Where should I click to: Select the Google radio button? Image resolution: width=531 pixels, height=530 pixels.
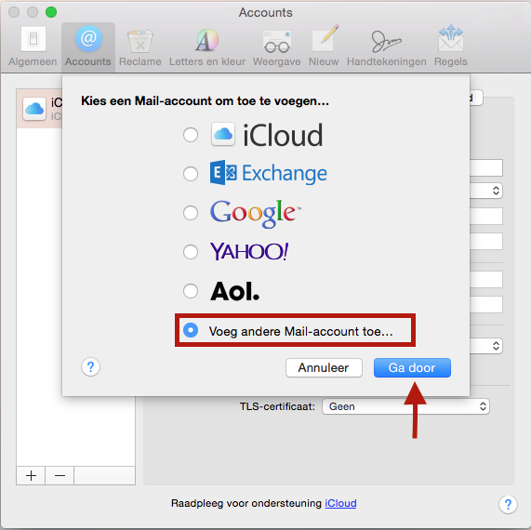coord(191,213)
